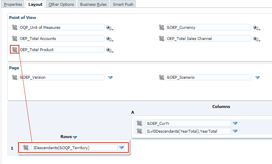Open dimension properties icon for OEP_Total Sales Channel
Screen dimensions: 272x164
click(x=257, y=39)
